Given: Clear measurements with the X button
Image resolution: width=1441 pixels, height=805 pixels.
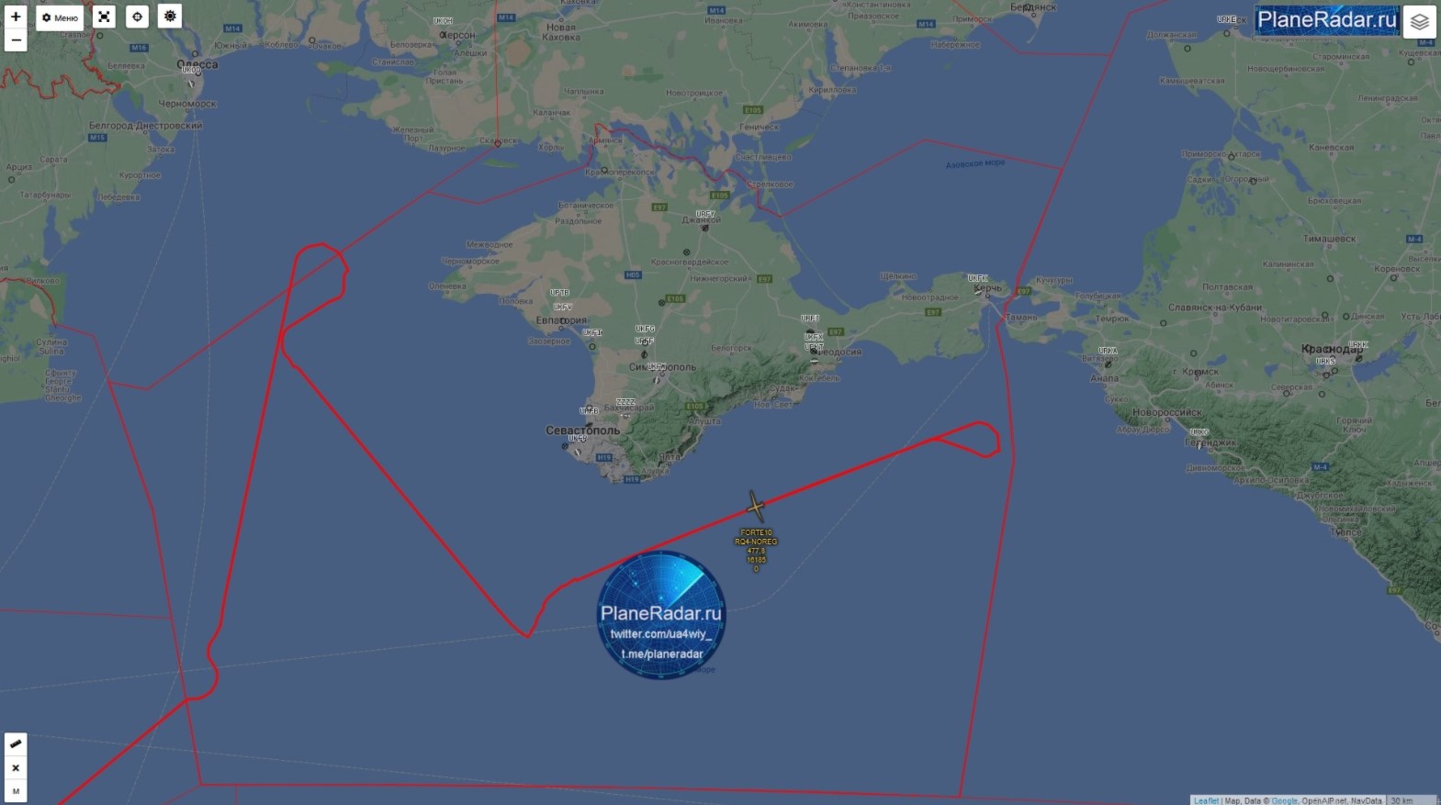Looking at the screenshot, I should [16, 768].
